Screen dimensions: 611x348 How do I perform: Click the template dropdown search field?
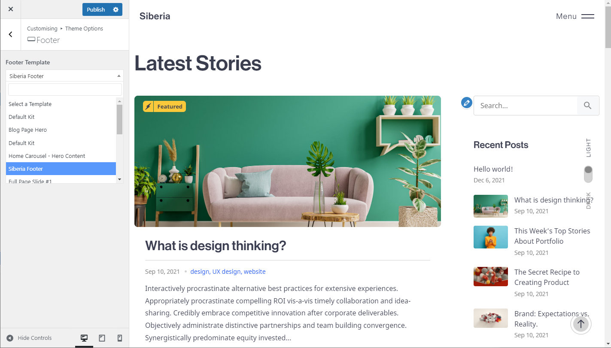coord(65,89)
